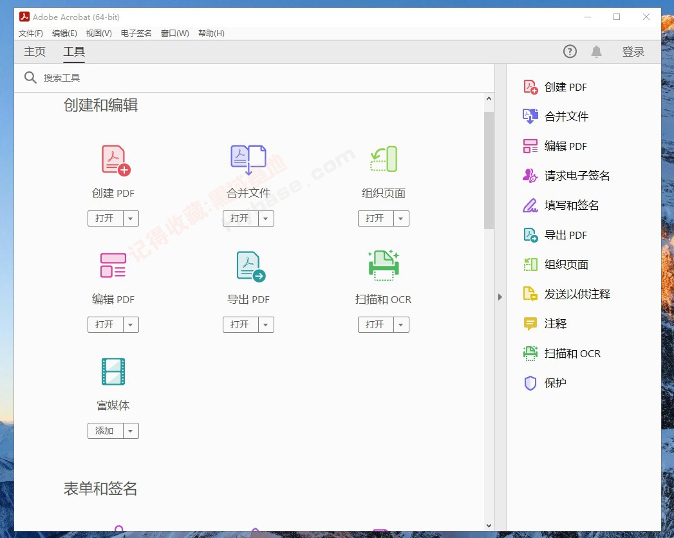Click 打开 button under 编辑 PDF
Image resolution: width=674 pixels, height=538 pixels.
[106, 324]
